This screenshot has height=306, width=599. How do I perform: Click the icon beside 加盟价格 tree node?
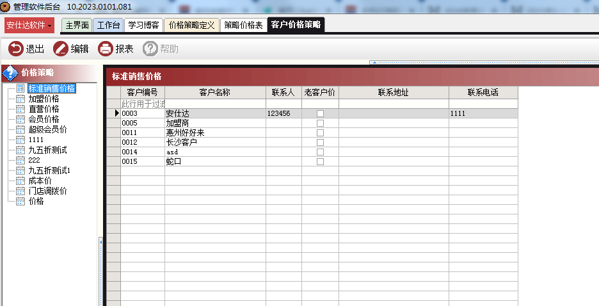pos(20,99)
